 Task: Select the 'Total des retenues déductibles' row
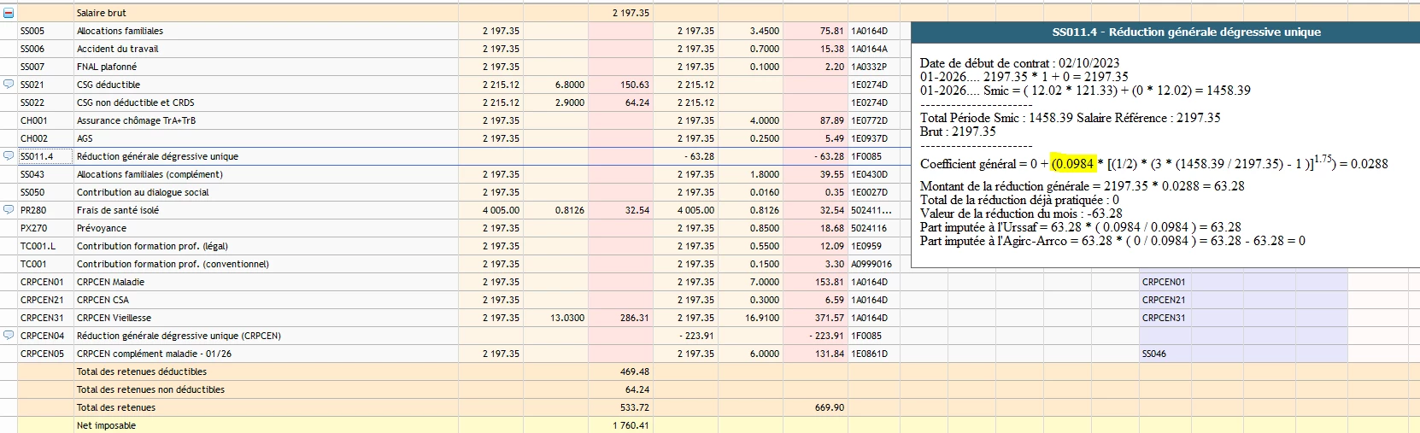[141, 372]
